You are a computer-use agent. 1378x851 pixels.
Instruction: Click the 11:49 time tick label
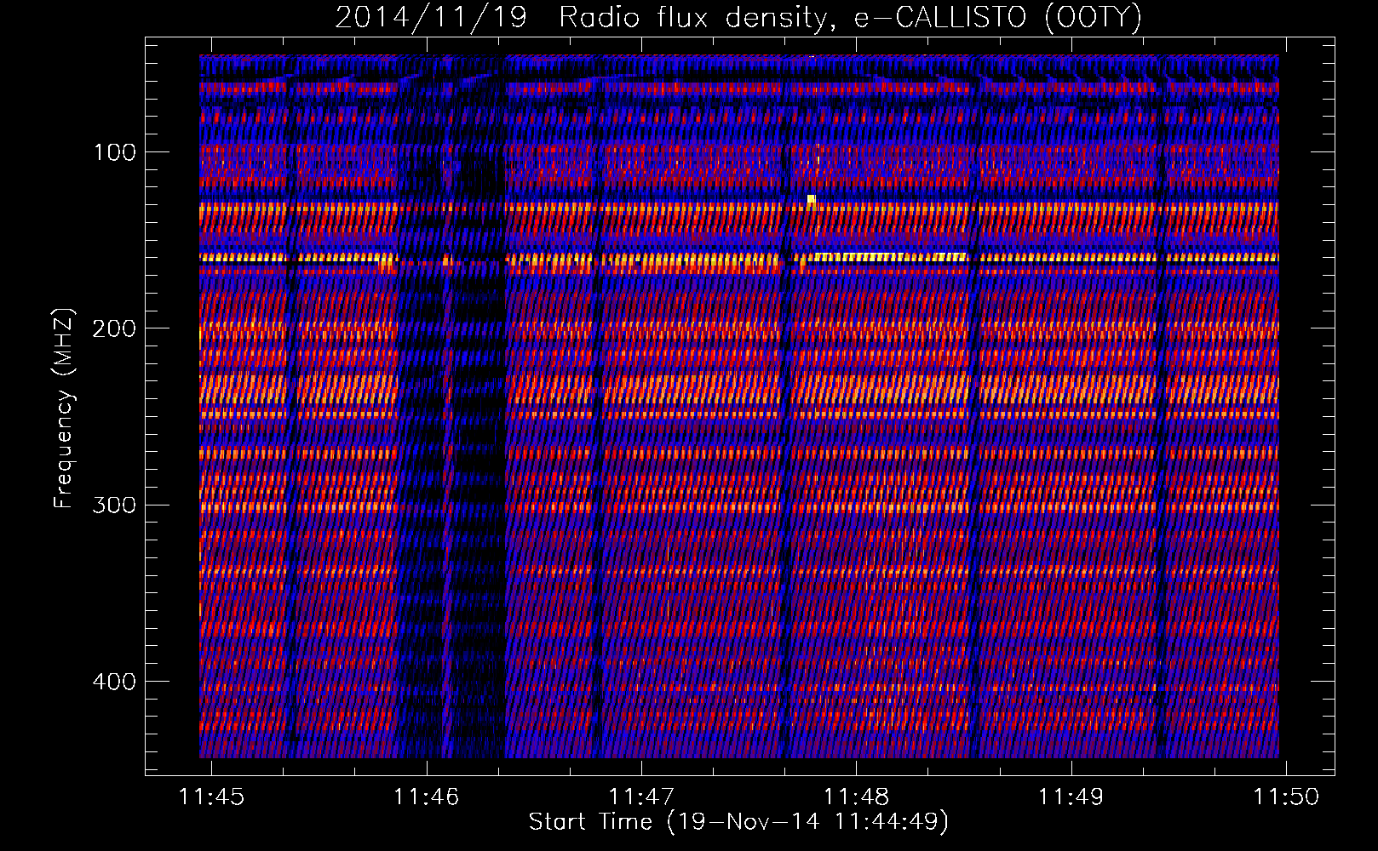click(x=1071, y=797)
